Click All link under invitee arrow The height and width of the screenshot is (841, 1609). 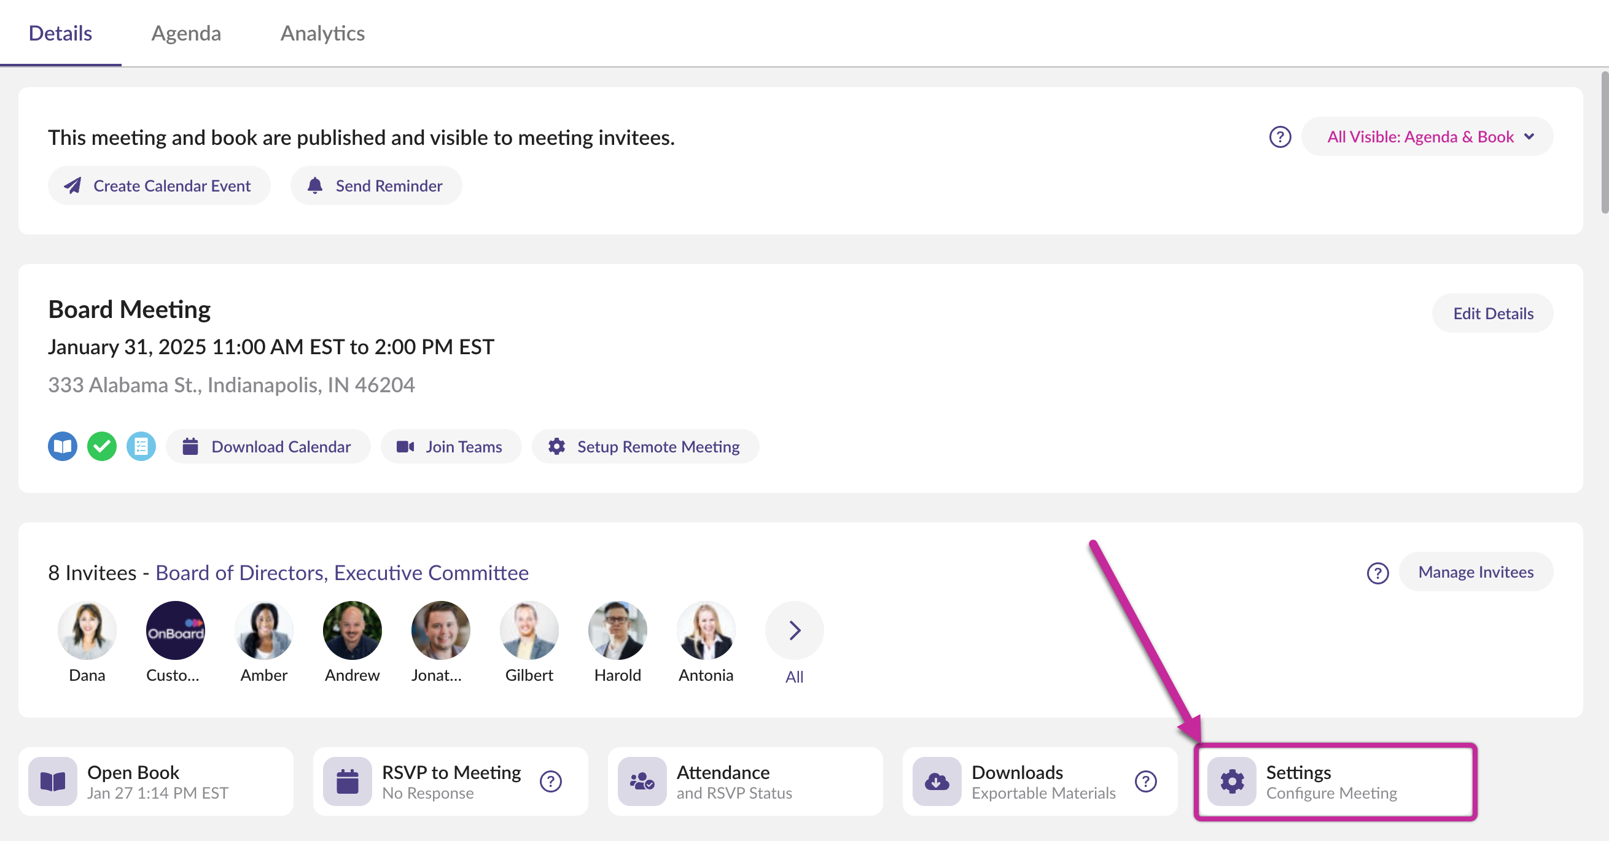[794, 677]
